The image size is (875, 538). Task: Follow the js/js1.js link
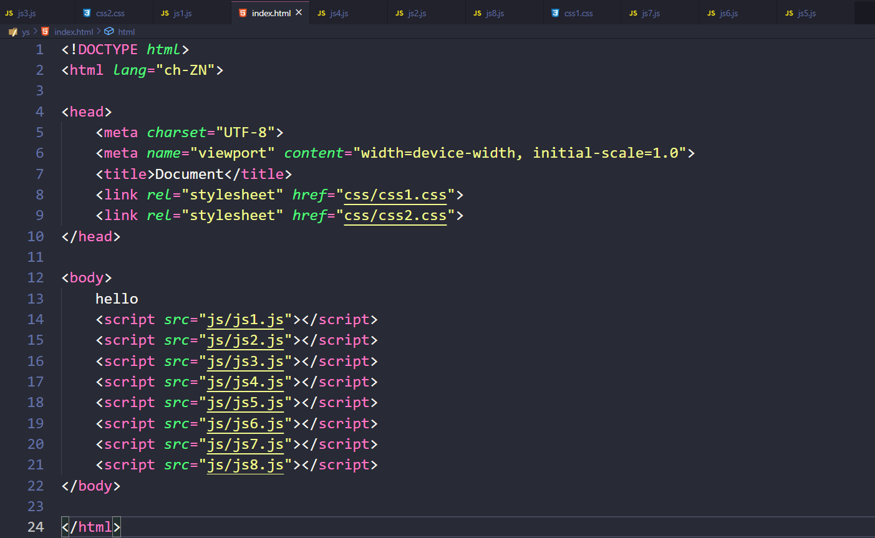[245, 320]
